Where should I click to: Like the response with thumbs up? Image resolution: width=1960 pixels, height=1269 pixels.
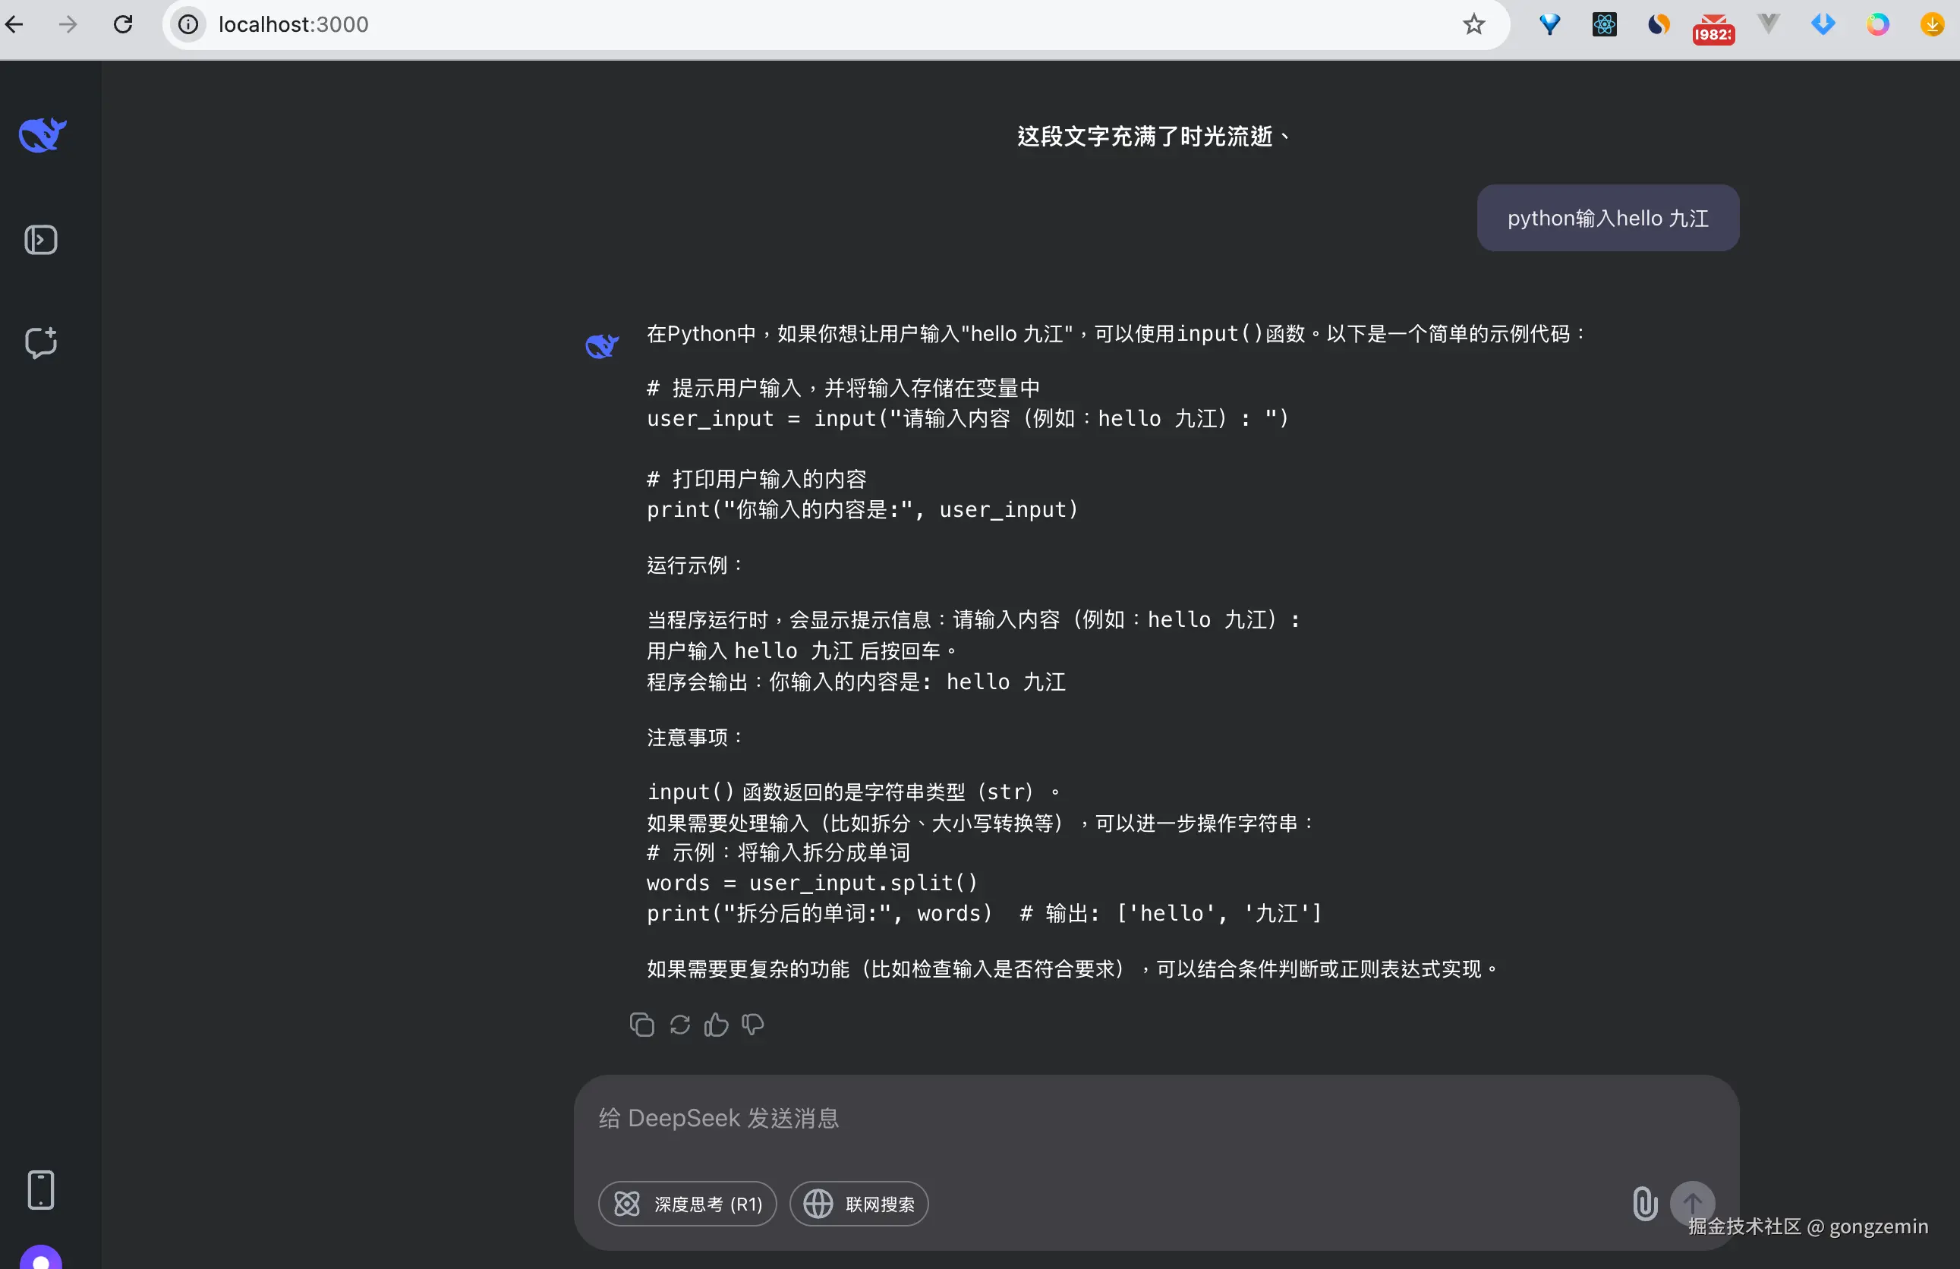pos(716,1024)
